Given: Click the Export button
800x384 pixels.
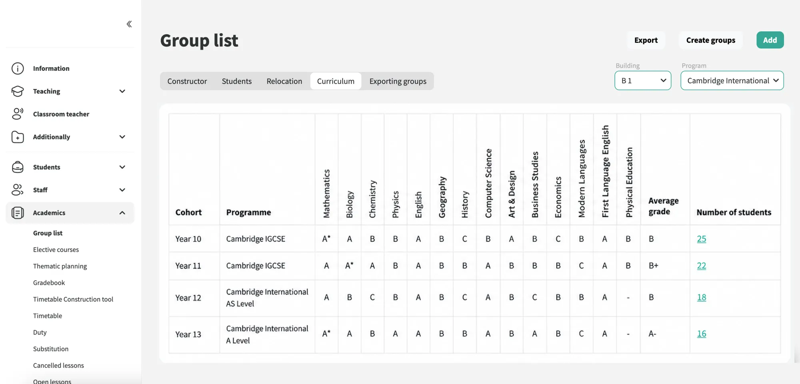Looking at the screenshot, I should [x=646, y=40].
